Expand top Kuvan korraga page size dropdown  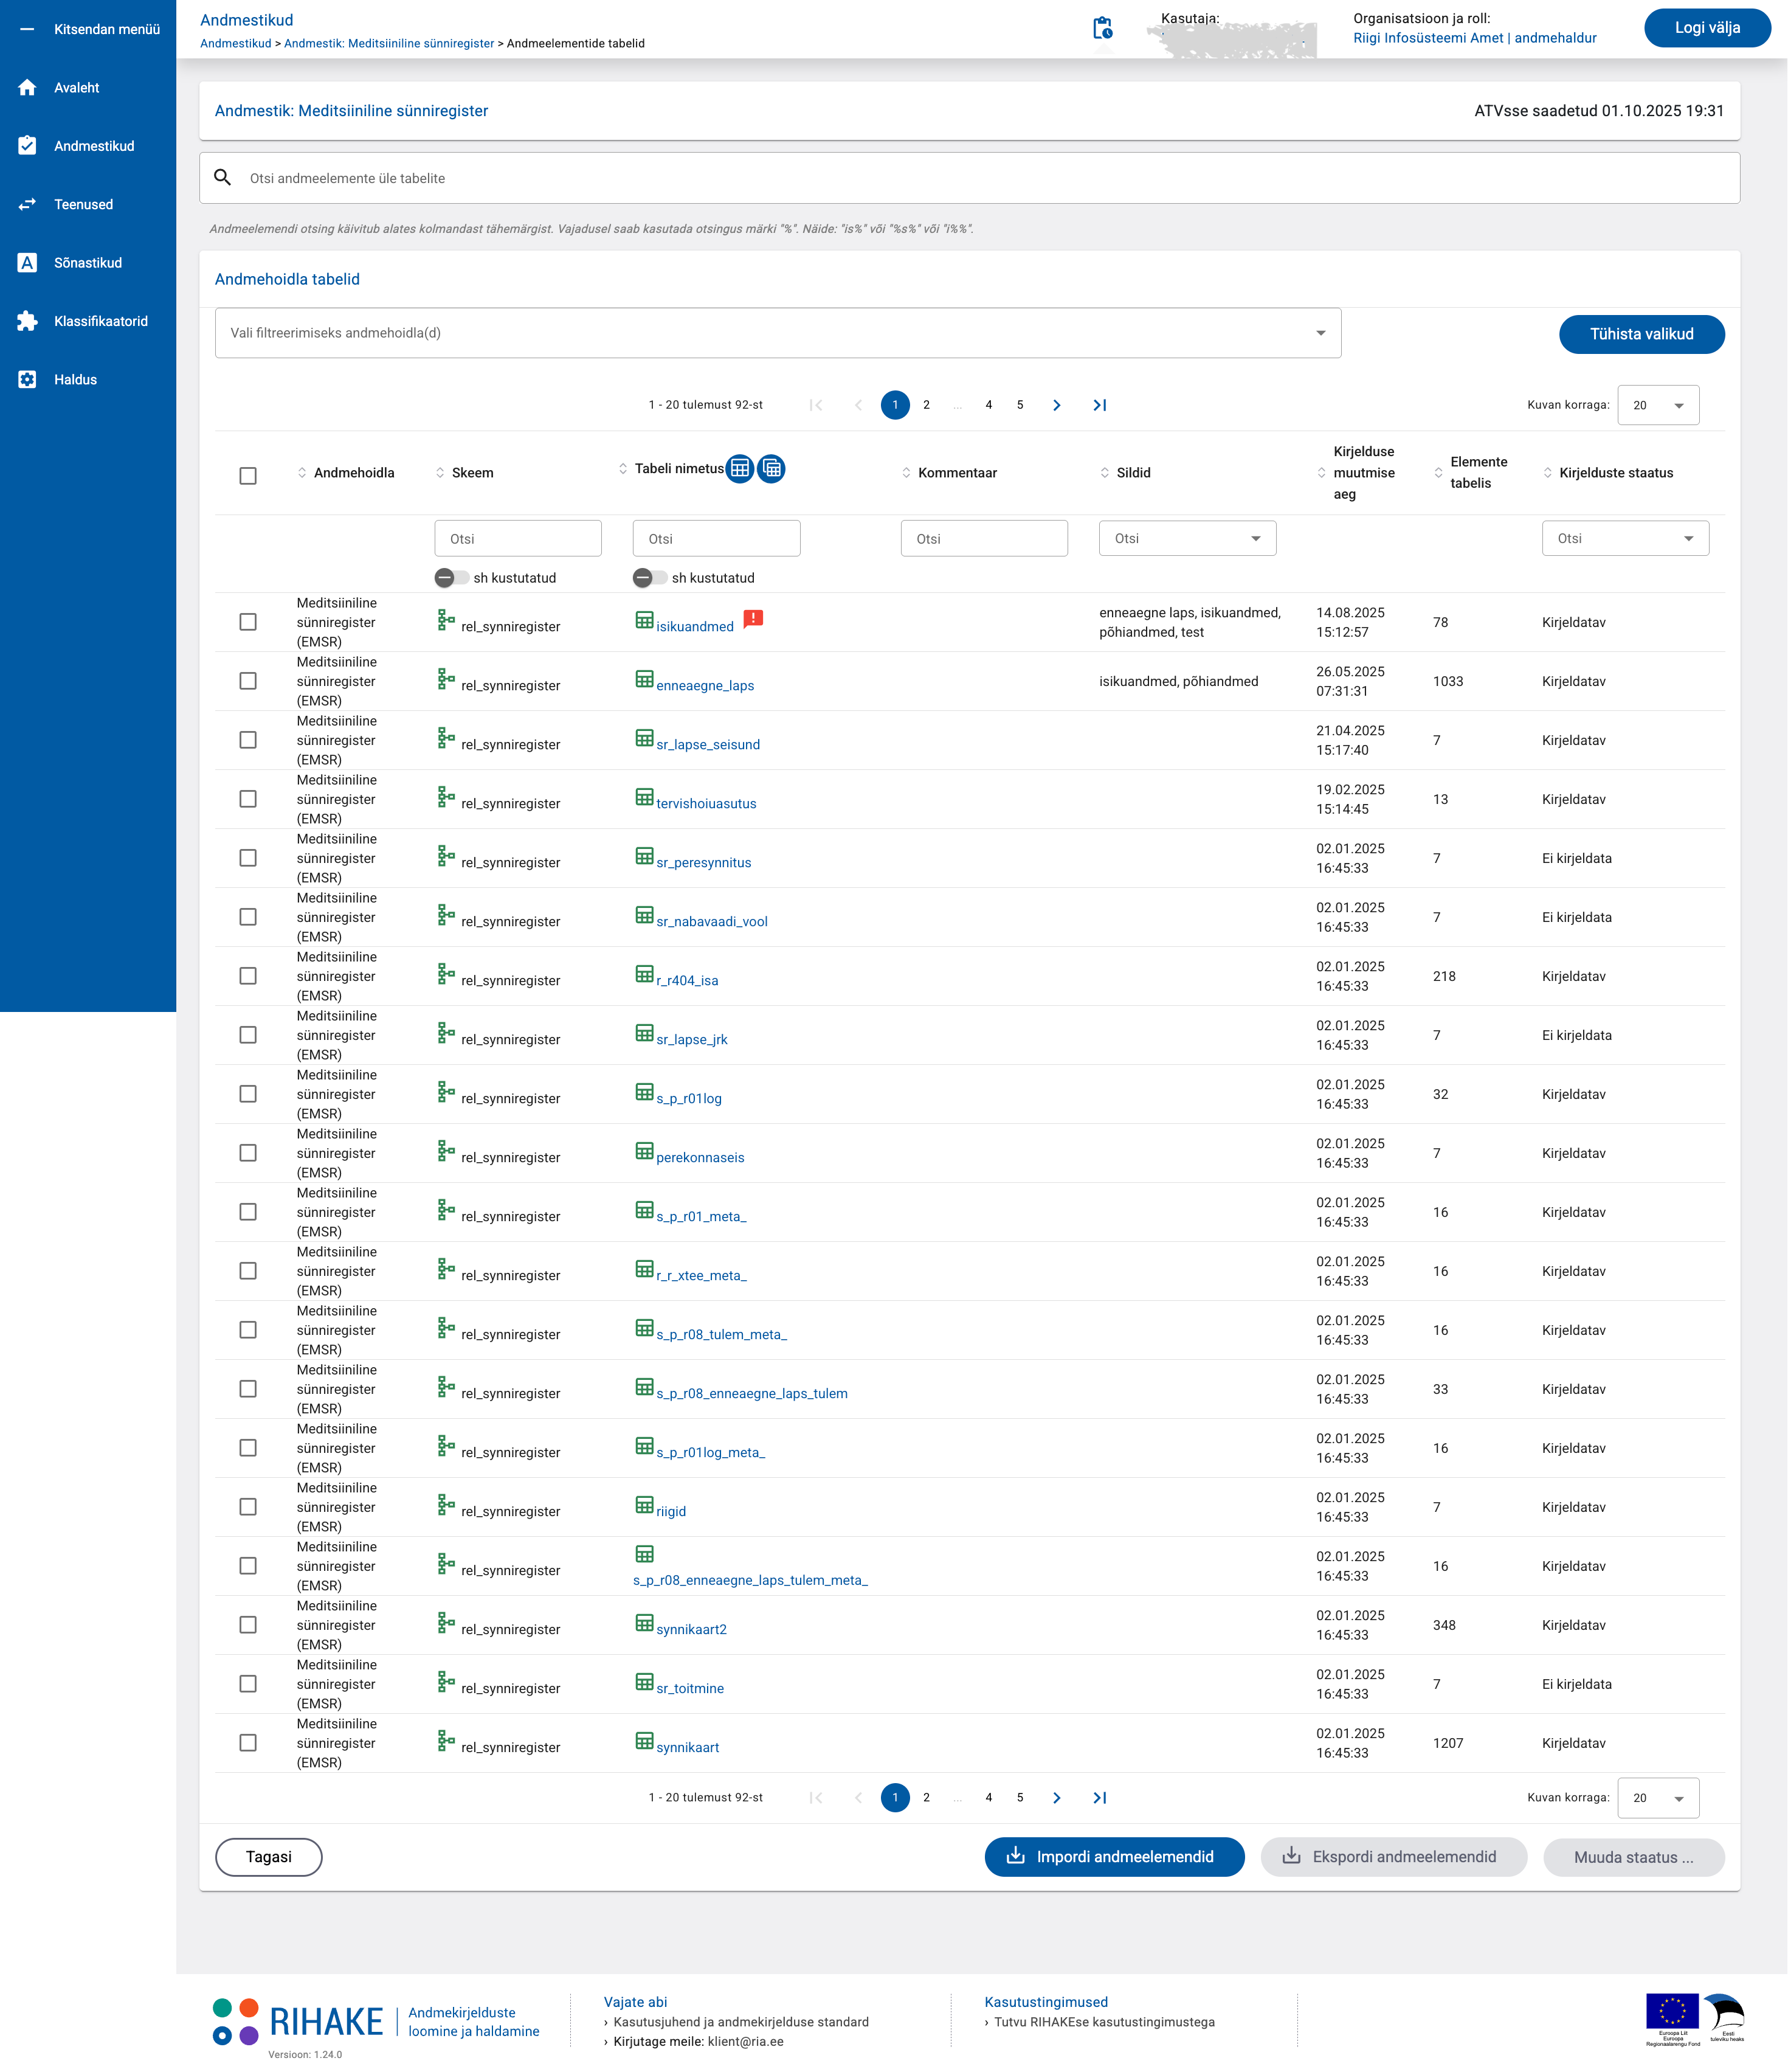pos(1658,405)
